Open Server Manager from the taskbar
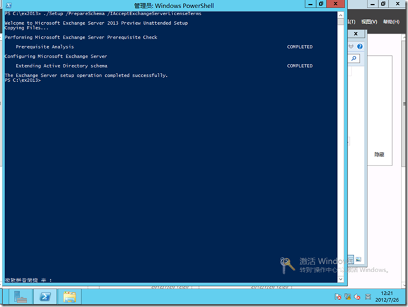Viewport: 408px width, 307px height. coord(20,297)
